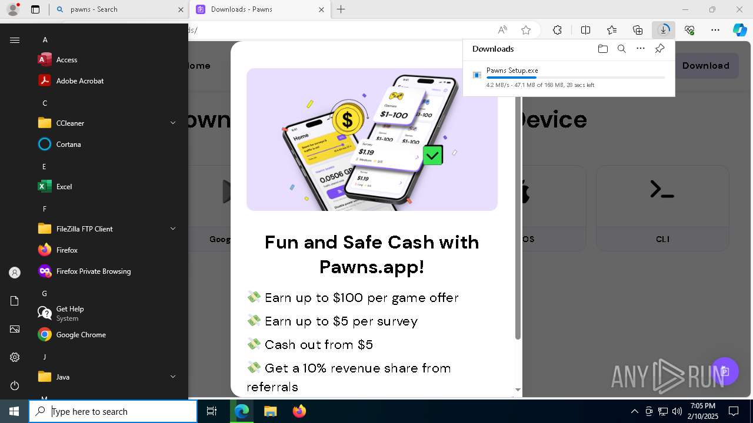The image size is (753, 423).
Task: Click the Firefox icon on the taskbar
Action: pyautogui.click(x=299, y=411)
